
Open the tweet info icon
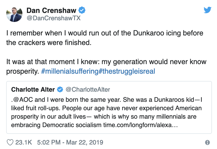click(x=207, y=143)
